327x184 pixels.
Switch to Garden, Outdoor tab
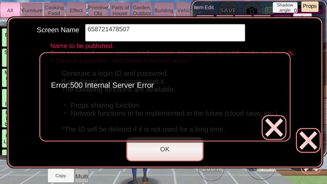[142, 10]
